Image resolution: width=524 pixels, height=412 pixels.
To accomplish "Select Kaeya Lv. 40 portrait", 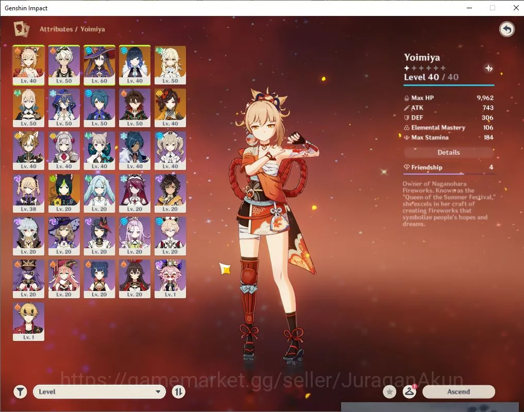I will 134,151.
